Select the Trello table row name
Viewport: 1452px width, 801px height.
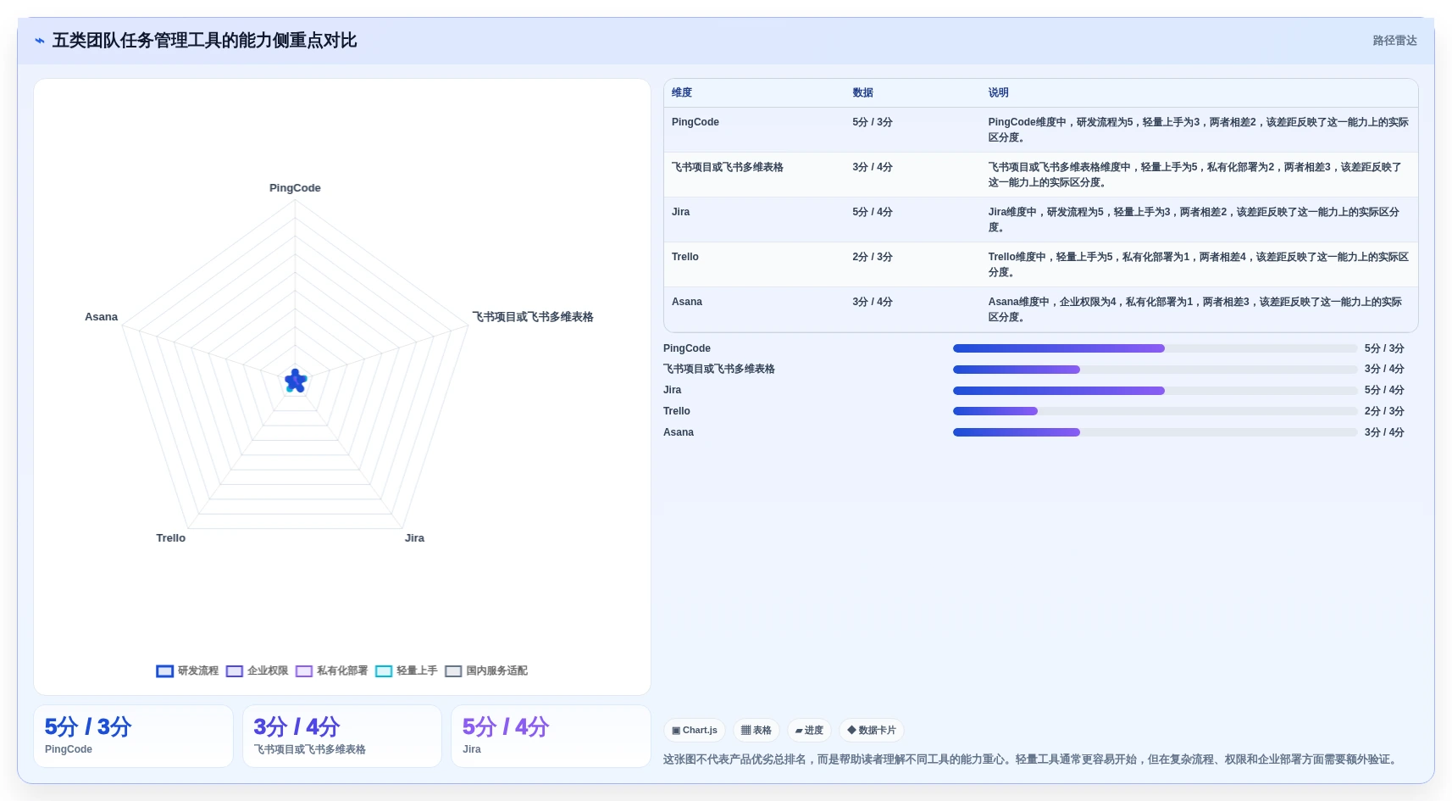(x=685, y=257)
